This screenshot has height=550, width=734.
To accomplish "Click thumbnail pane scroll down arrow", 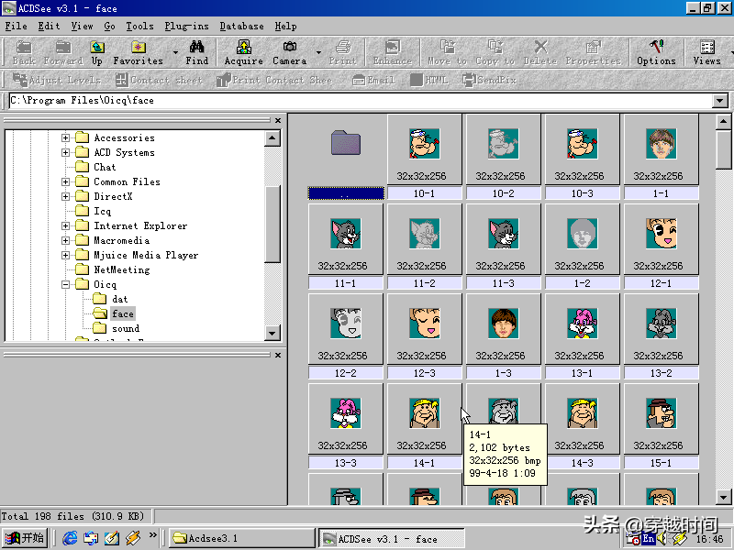I will pos(724,497).
